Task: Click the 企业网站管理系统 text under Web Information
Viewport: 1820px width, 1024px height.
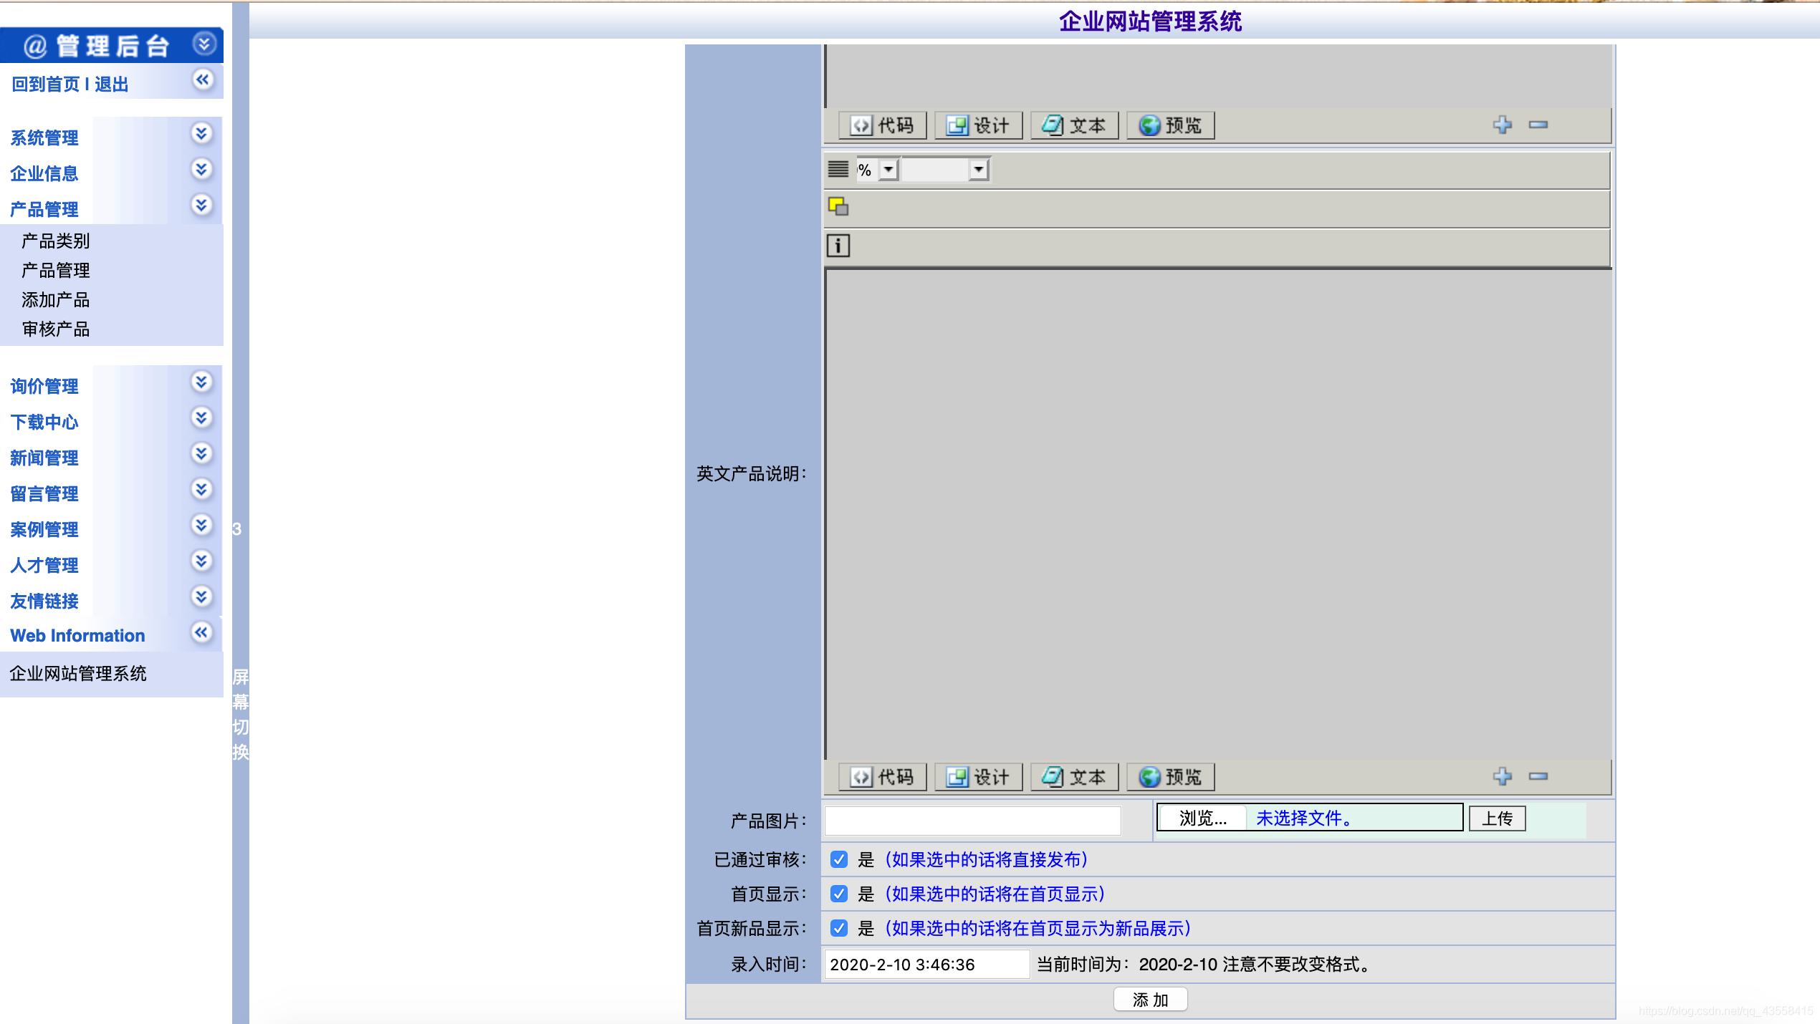Action: point(78,674)
